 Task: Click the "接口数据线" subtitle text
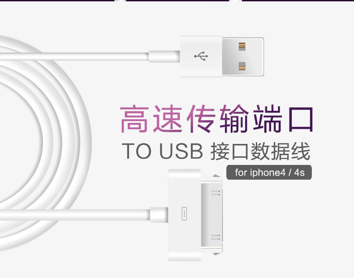point(260,151)
